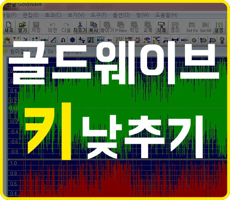Redo with the 다음 button
The image size is (230, 200).
(66, 27)
